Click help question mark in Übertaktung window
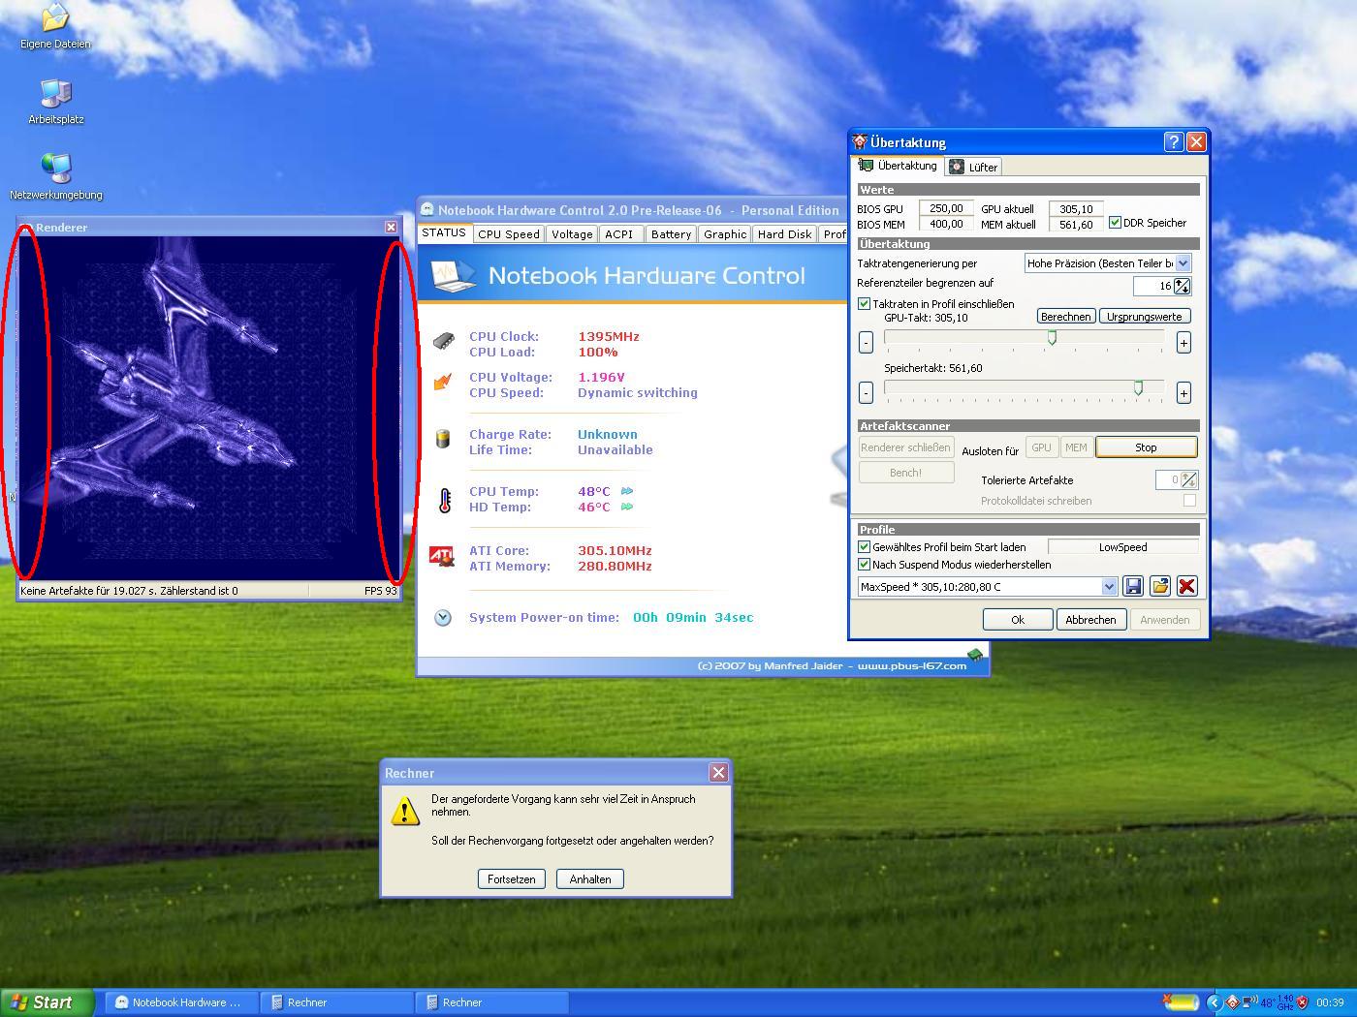Screen dimensions: 1357x1017 [x=1173, y=142]
